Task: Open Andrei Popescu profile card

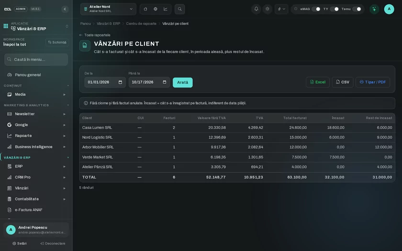Action: (x=36, y=230)
